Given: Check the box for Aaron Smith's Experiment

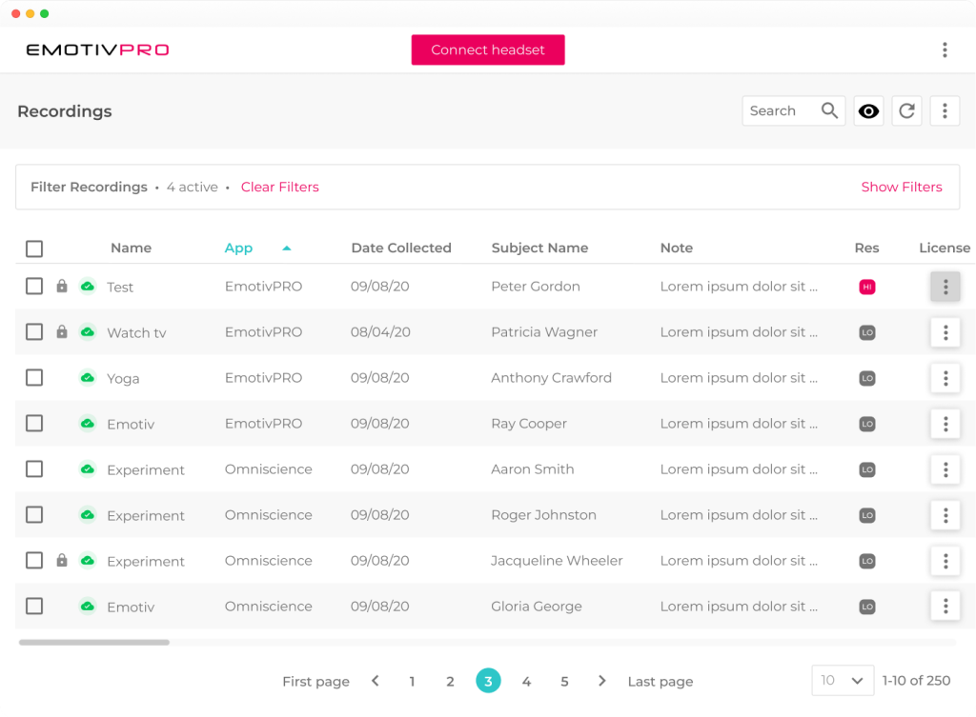Looking at the screenshot, I should [34, 468].
